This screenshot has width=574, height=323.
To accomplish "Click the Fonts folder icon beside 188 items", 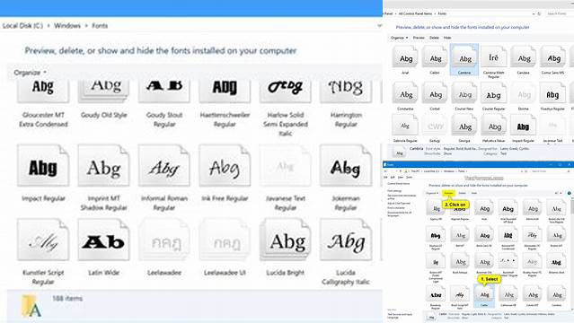I will tap(31, 305).
